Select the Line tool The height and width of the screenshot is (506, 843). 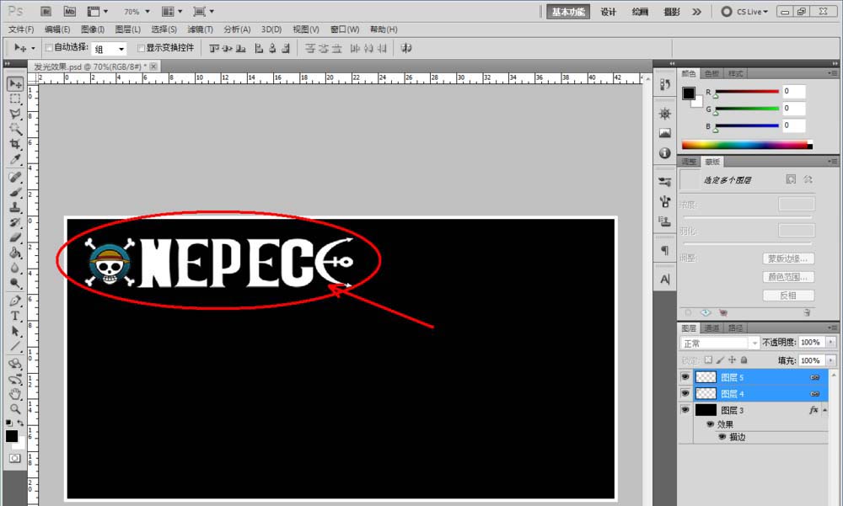(15, 346)
